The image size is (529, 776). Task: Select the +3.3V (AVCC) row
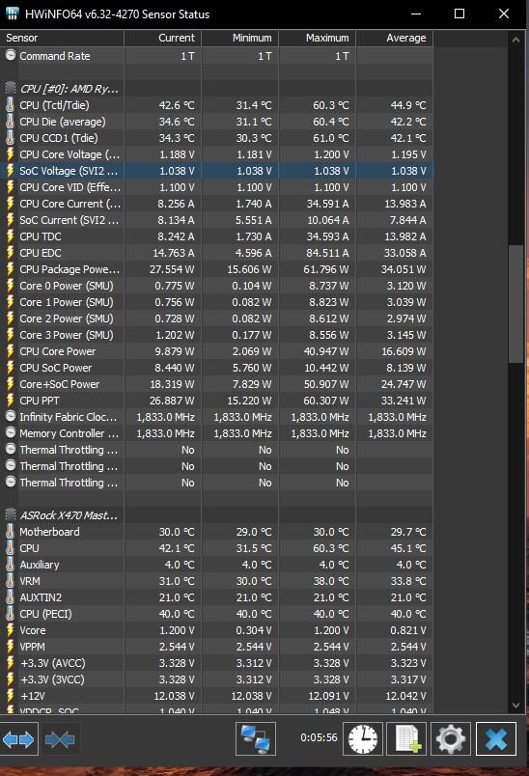(217, 663)
